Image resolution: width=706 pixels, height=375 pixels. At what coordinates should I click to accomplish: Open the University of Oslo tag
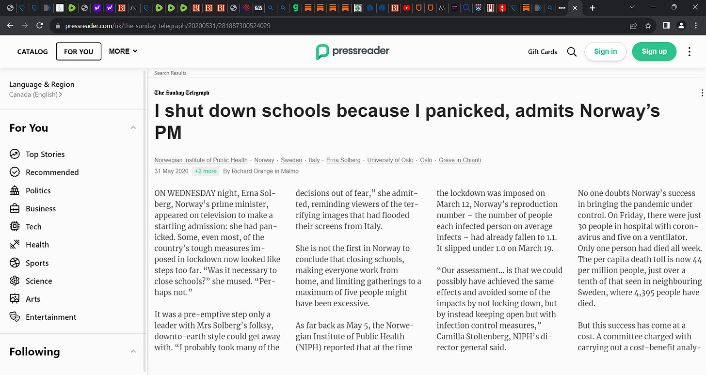pyautogui.click(x=390, y=160)
